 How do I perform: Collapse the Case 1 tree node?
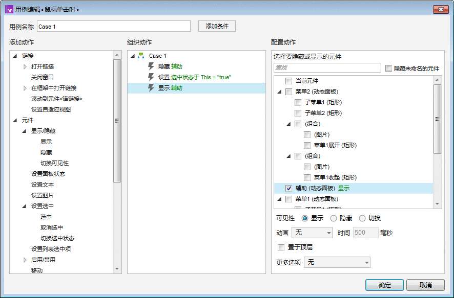[133, 56]
